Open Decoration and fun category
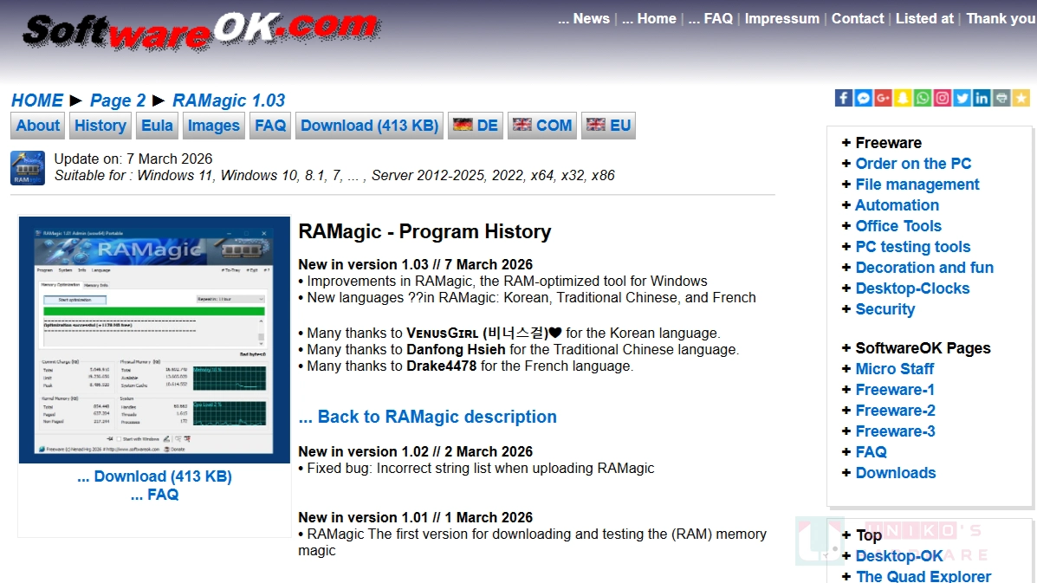This screenshot has height=583, width=1037. coord(924,268)
